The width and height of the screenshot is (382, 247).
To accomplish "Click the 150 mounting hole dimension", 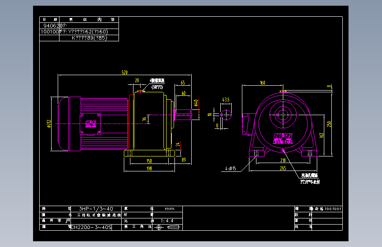I will coord(149,161).
